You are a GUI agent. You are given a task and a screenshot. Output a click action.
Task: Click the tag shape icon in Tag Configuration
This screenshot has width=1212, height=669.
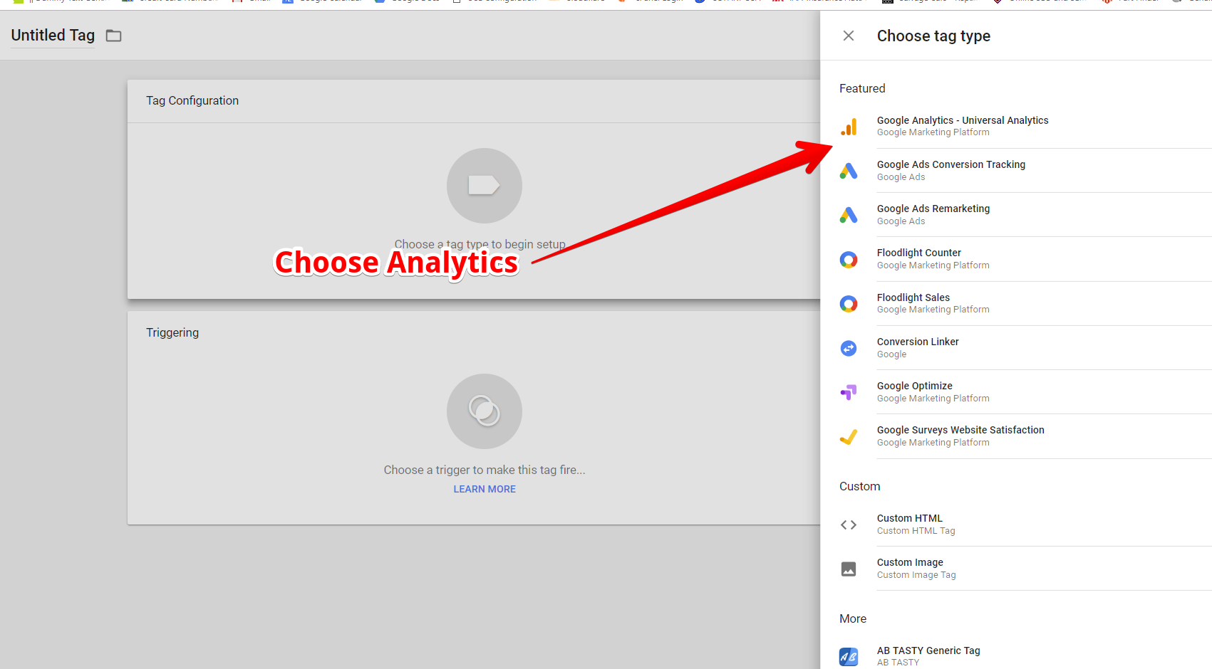pyautogui.click(x=485, y=186)
